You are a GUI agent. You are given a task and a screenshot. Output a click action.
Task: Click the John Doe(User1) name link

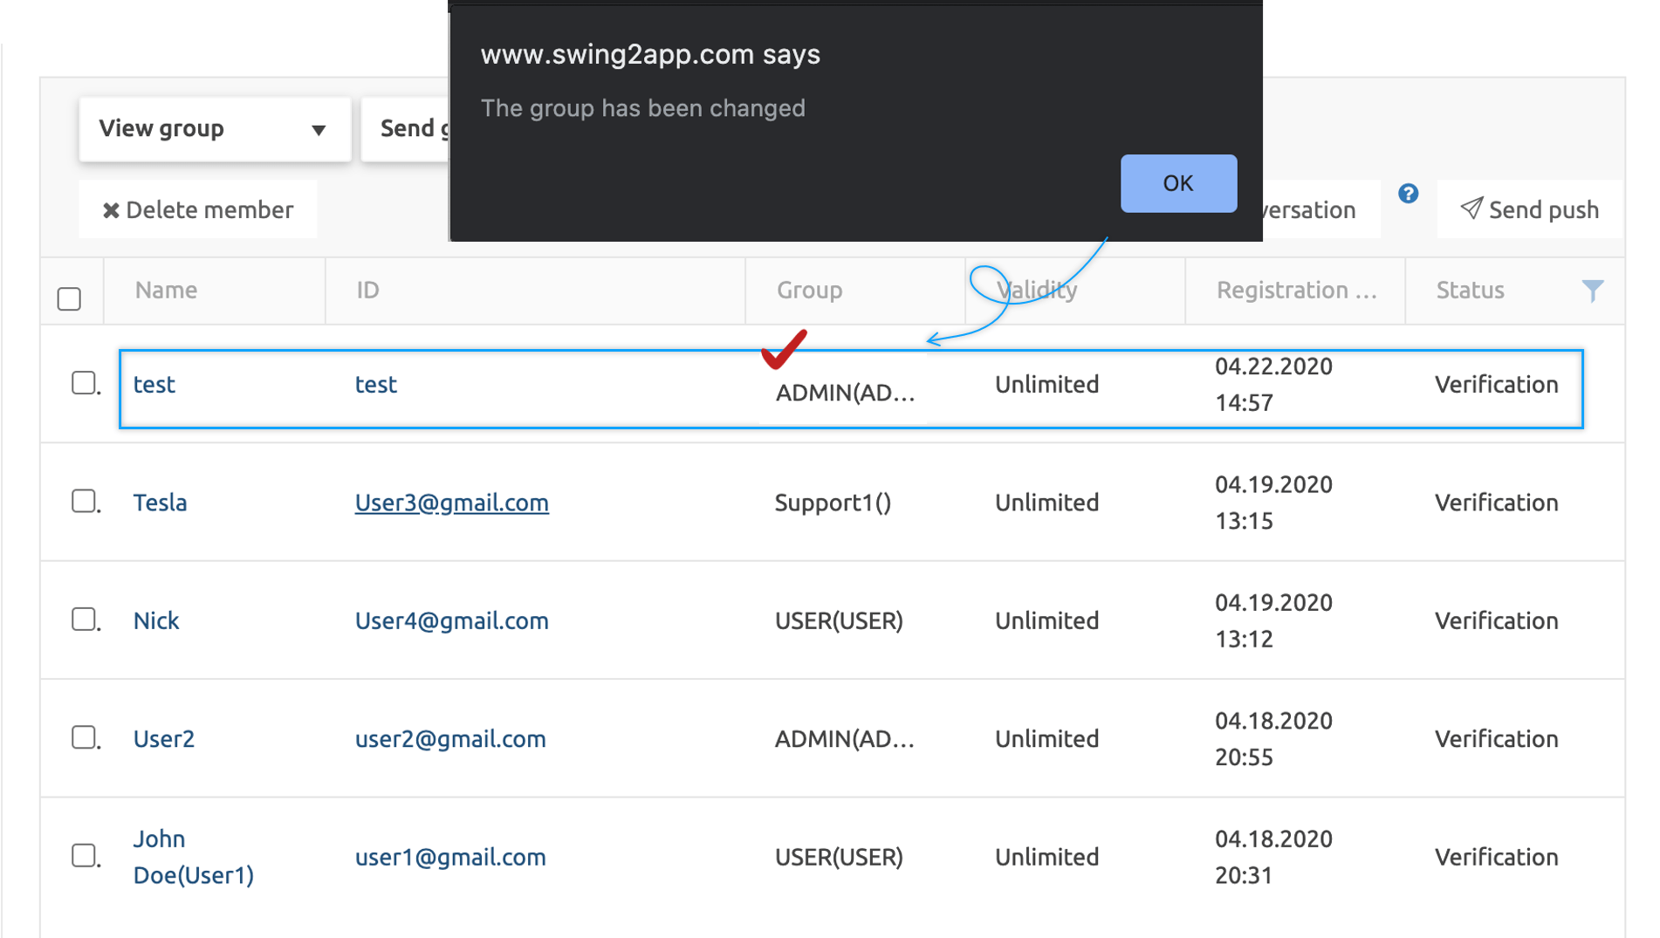193,857
